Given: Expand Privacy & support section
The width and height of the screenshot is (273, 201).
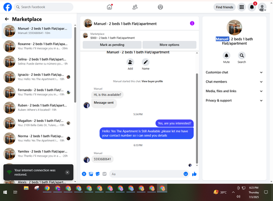Looking at the screenshot, I should pos(234,100).
